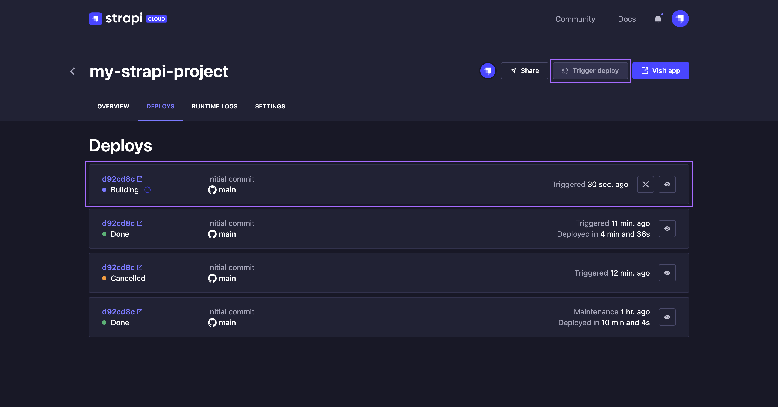Screen dimensions: 778x407
Task: Click the Share button
Action: pos(524,71)
